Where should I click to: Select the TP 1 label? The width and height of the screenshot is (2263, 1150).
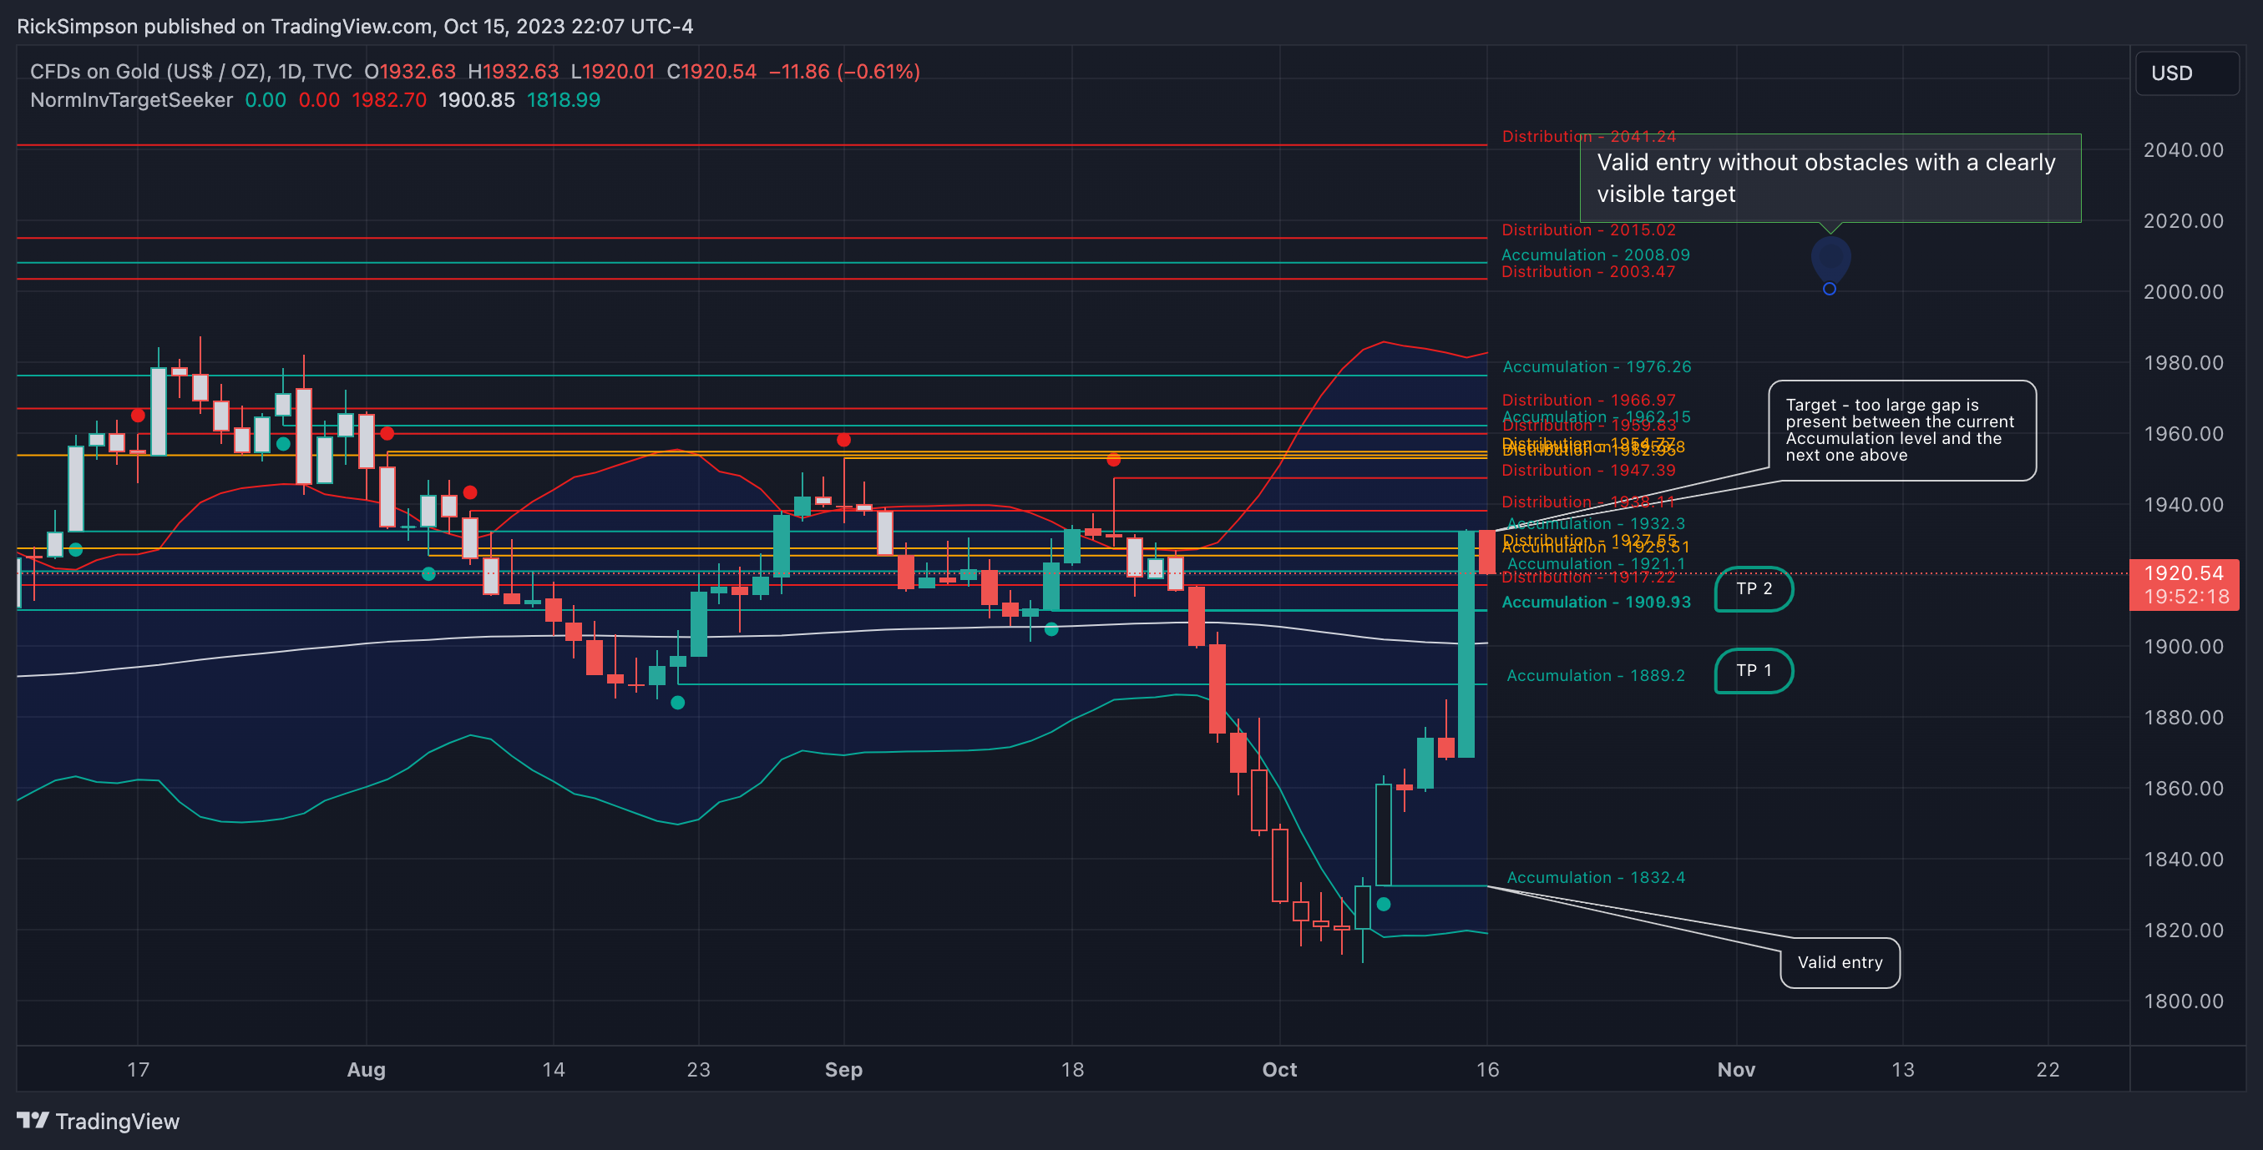[1754, 671]
